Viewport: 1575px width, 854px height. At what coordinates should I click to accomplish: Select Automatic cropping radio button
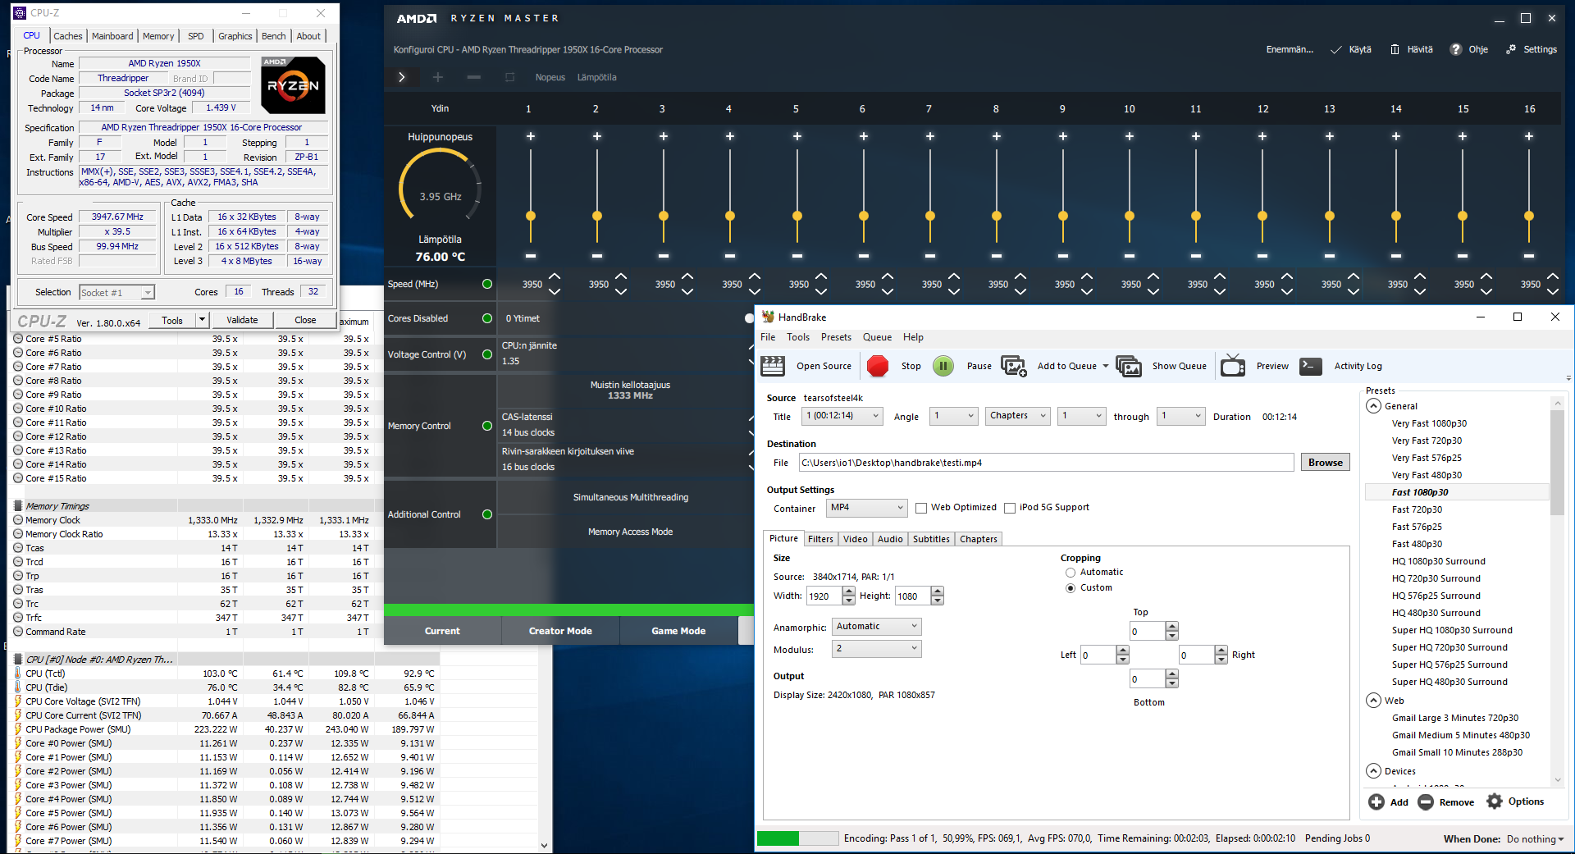pyautogui.click(x=1071, y=573)
